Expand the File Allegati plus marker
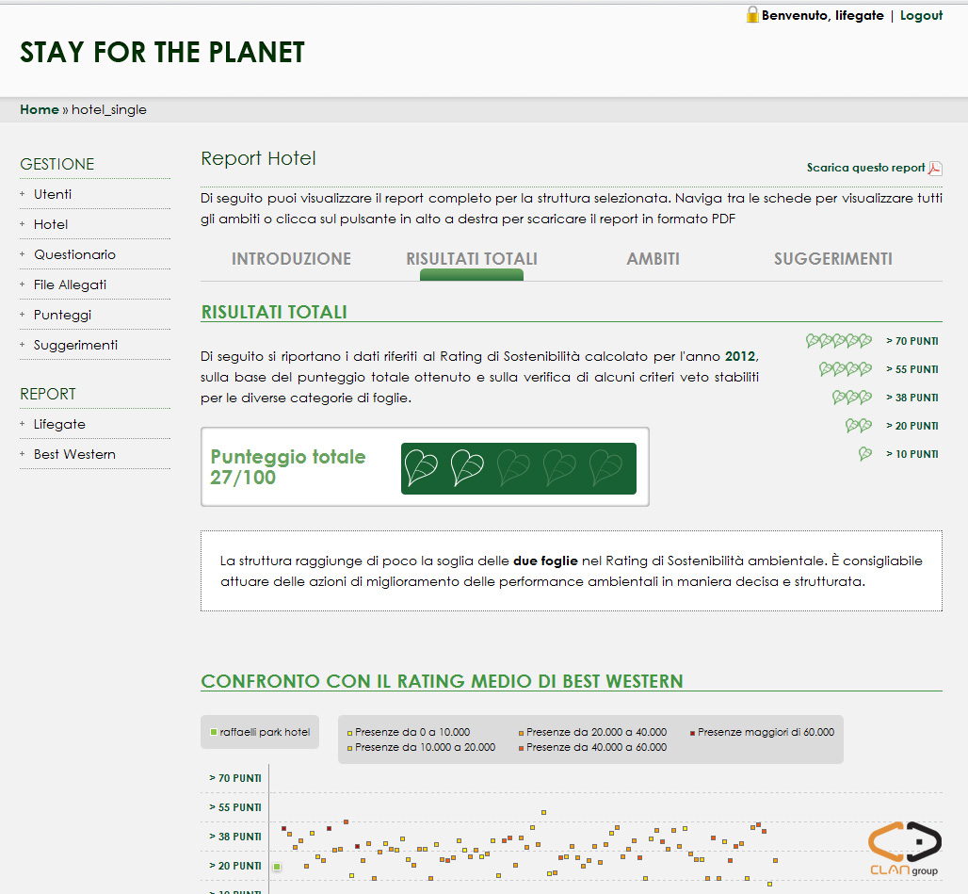The width and height of the screenshot is (968, 894). pos(23,284)
